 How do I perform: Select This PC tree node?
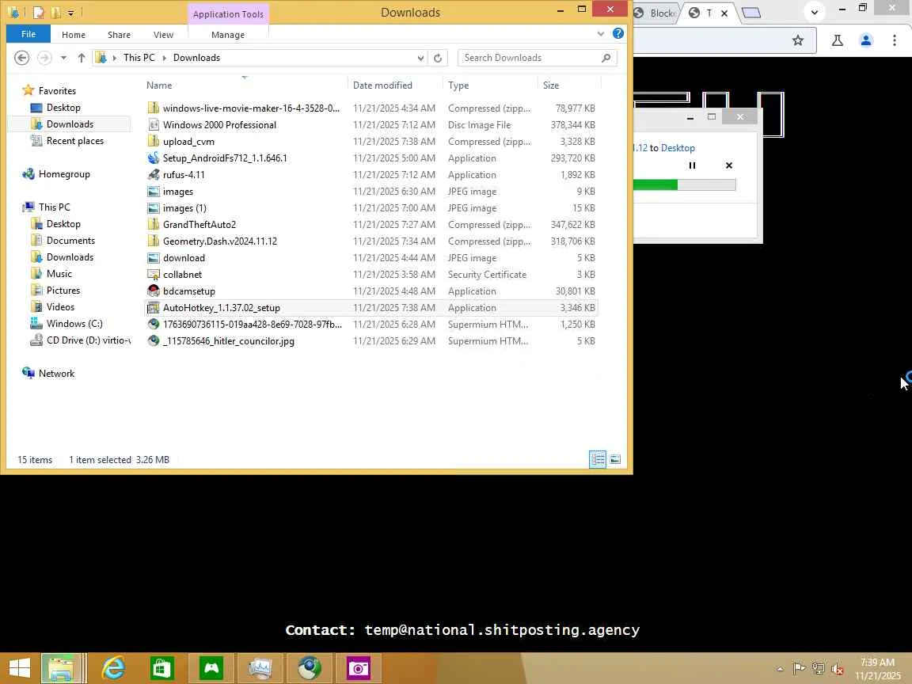[54, 207]
